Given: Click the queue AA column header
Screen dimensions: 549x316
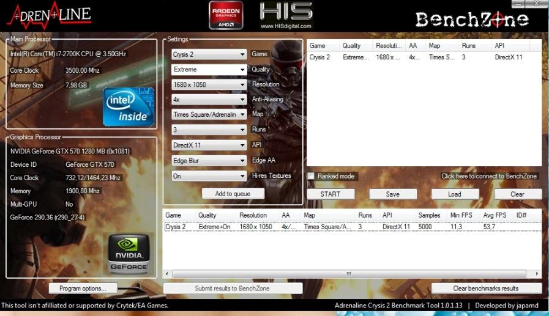Looking at the screenshot, I should 416,46.
